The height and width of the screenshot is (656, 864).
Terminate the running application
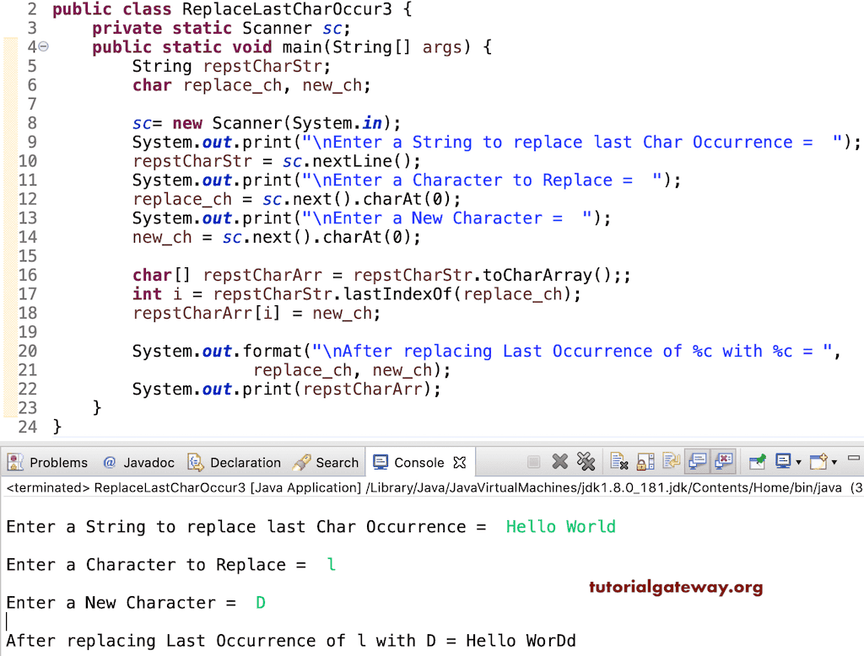[533, 461]
